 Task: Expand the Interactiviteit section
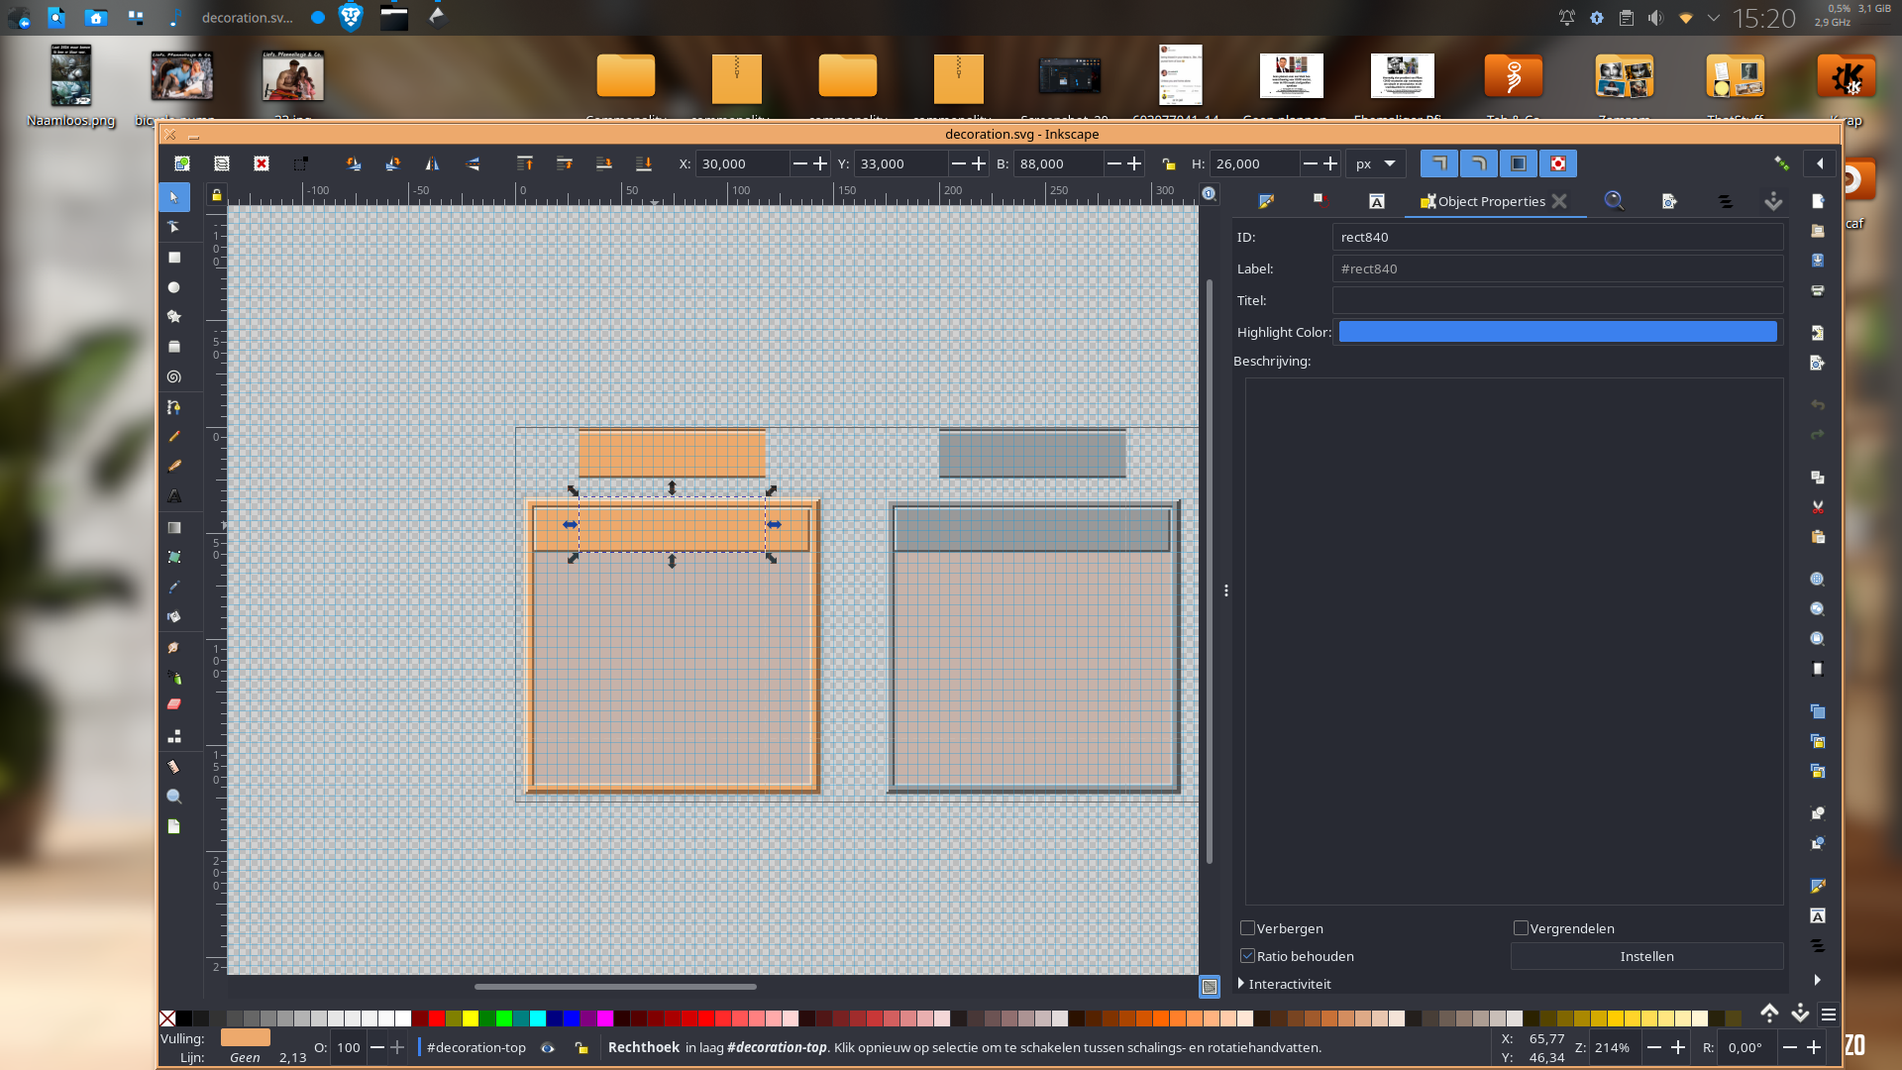tap(1241, 984)
